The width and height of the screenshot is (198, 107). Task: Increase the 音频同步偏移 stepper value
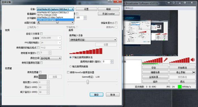click(x=112, y=61)
